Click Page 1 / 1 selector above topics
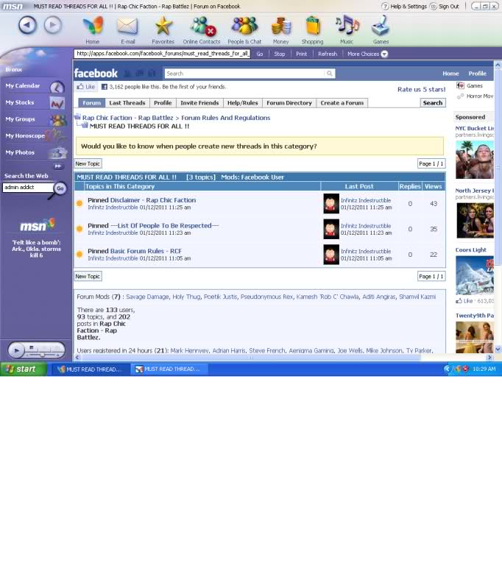 click(431, 163)
